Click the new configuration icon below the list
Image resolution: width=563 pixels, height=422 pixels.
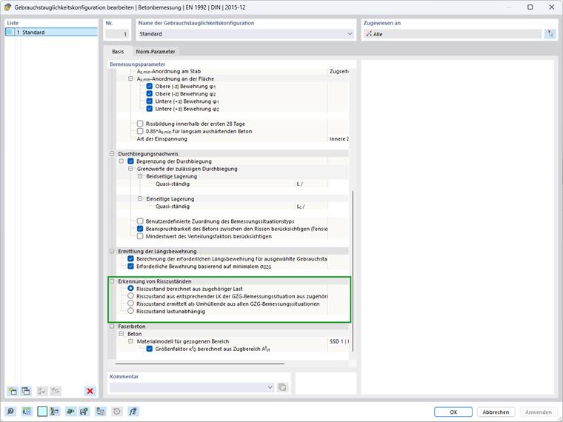coord(13,391)
